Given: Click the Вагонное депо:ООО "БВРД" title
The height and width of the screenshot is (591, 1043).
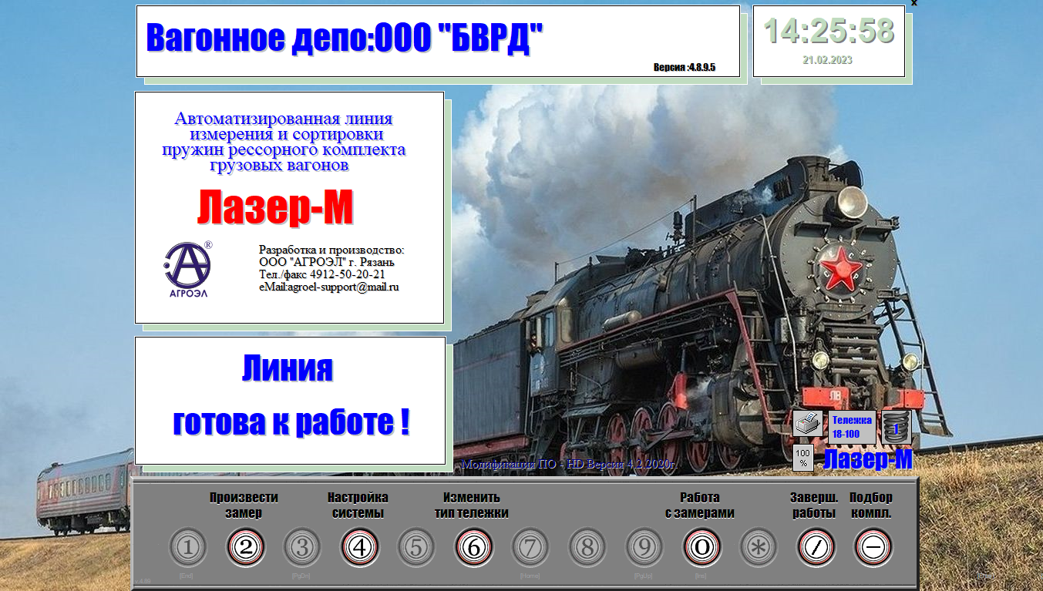Looking at the screenshot, I should click(x=345, y=38).
